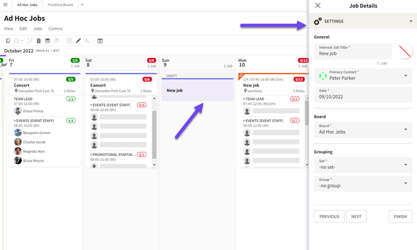Click the Previous button
The height and width of the screenshot is (250, 417).
pos(329,216)
